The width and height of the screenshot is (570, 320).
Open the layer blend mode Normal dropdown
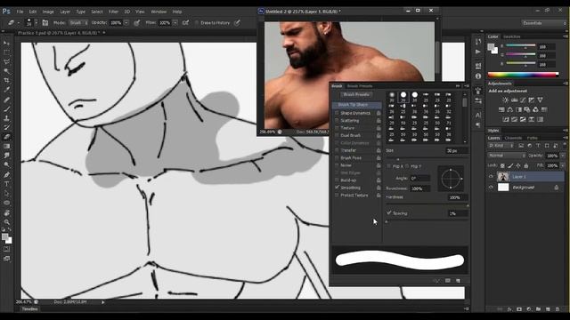(x=507, y=156)
